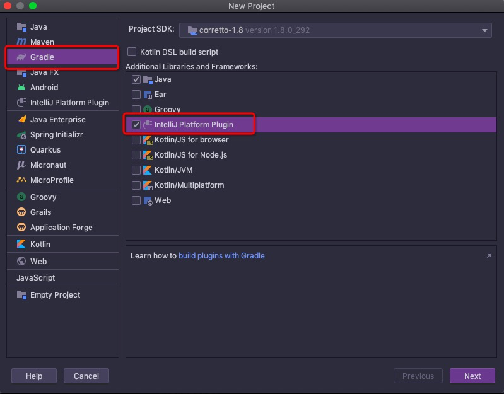Click the 'Kotlin/Multiplatform' label text
The width and height of the screenshot is (504, 394).
[x=189, y=185]
